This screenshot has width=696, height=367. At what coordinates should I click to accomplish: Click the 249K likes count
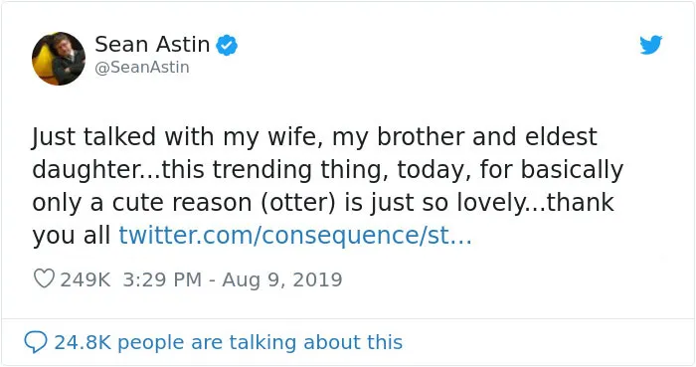pyautogui.click(x=86, y=279)
